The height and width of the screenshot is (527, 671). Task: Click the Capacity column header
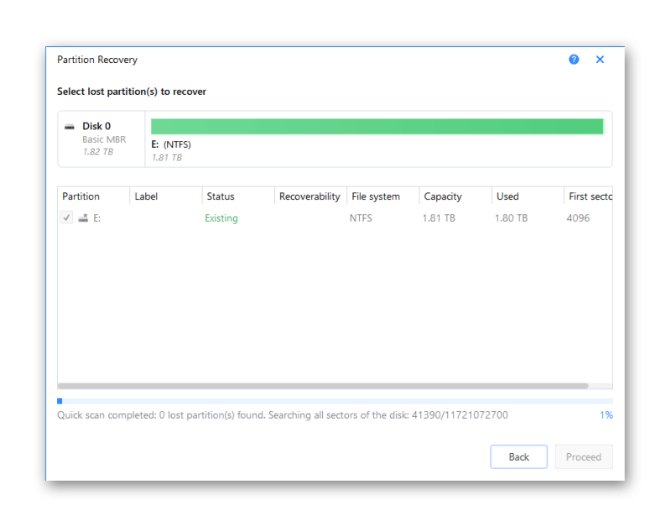(455, 196)
